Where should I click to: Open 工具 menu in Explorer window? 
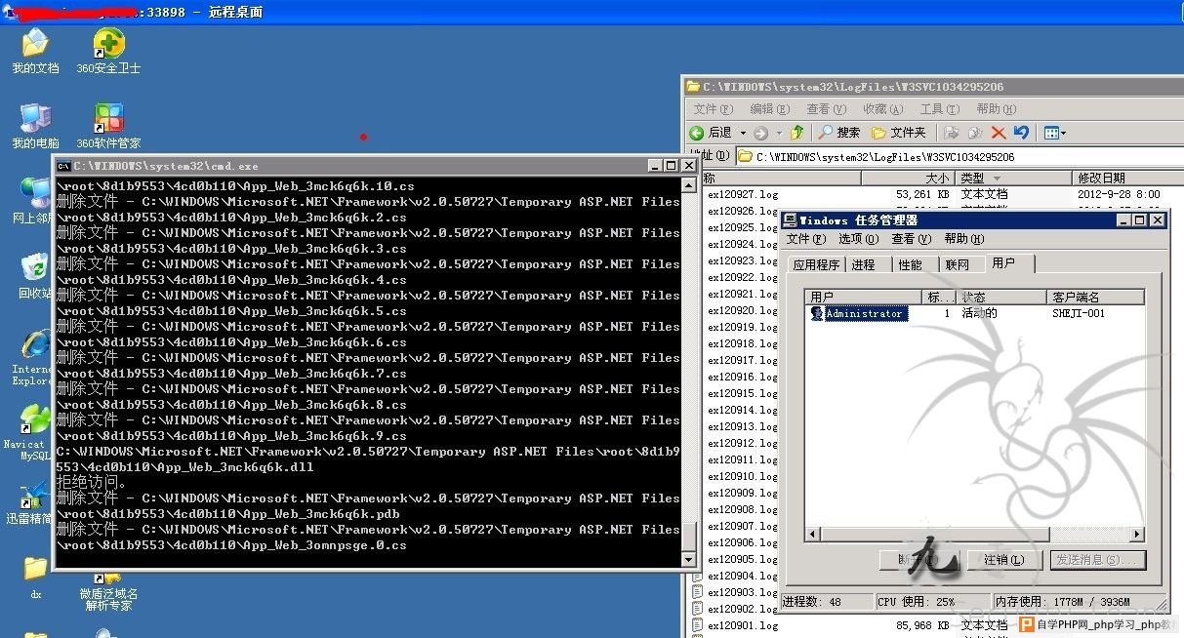(939, 109)
